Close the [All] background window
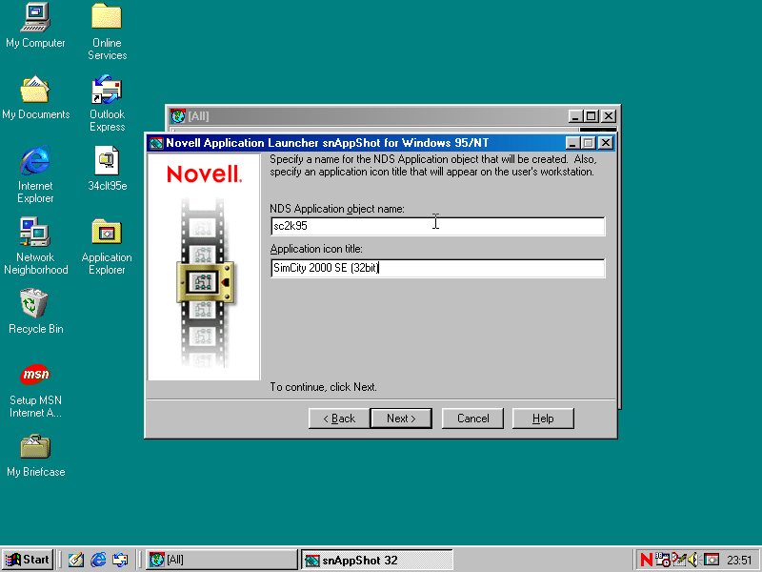The width and height of the screenshot is (762, 572). pos(609,116)
